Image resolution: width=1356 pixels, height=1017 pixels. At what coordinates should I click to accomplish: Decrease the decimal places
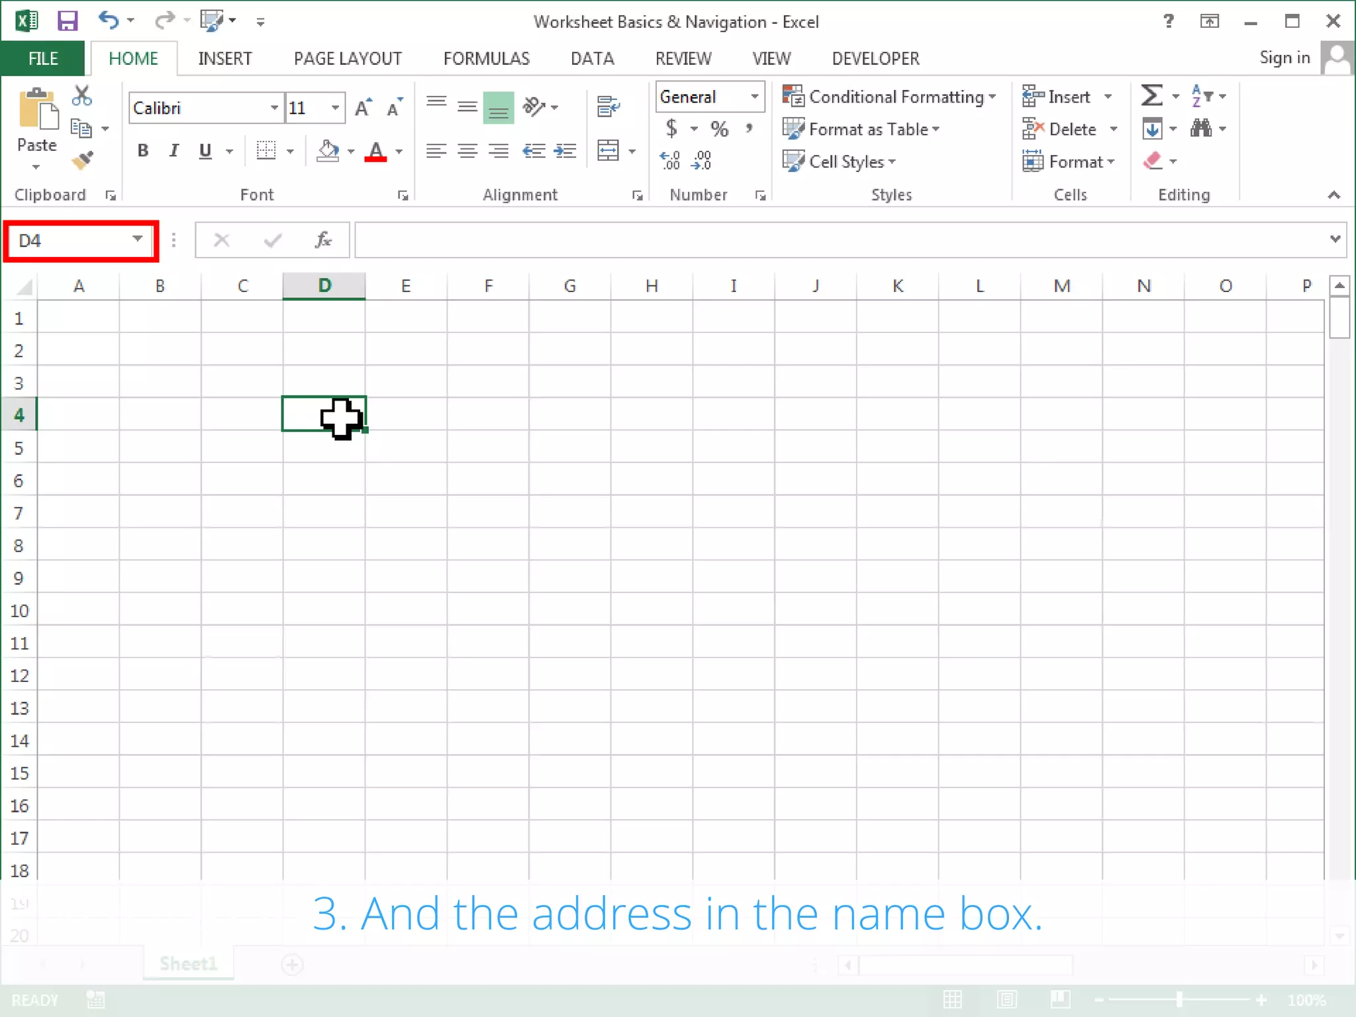pos(701,160)
